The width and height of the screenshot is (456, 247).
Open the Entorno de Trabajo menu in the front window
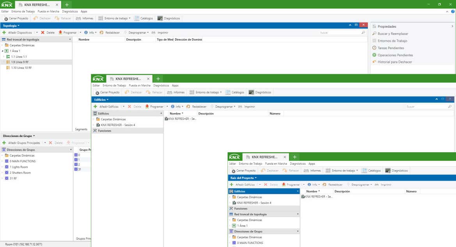coord(250,164)
